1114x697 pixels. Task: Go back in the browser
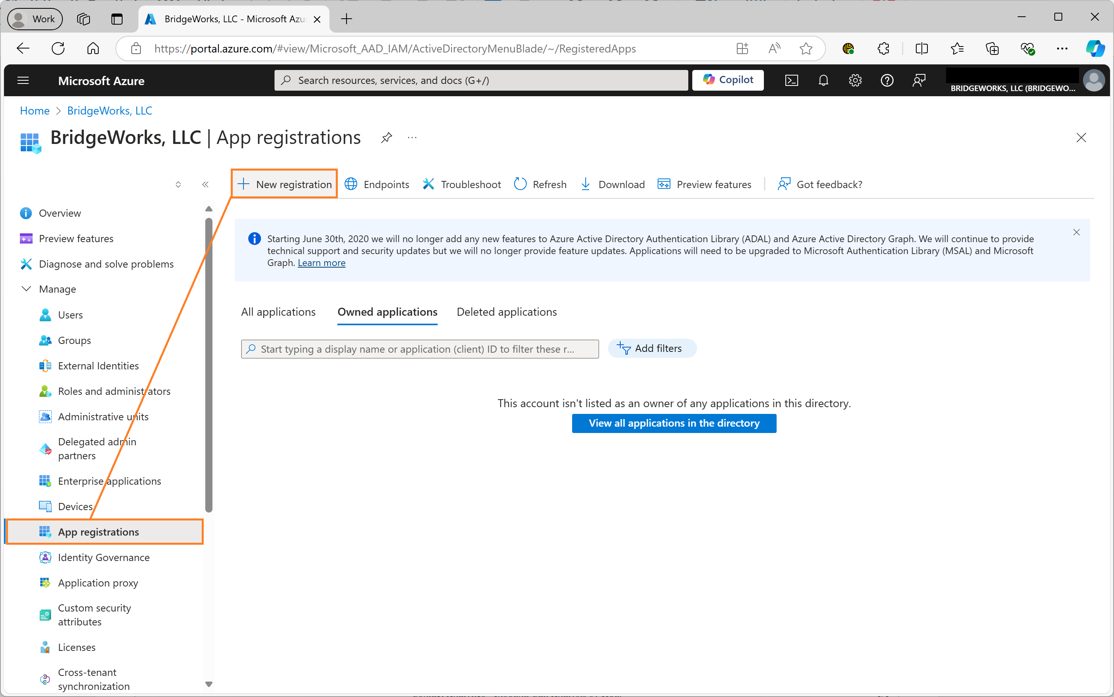click(23, 49)
